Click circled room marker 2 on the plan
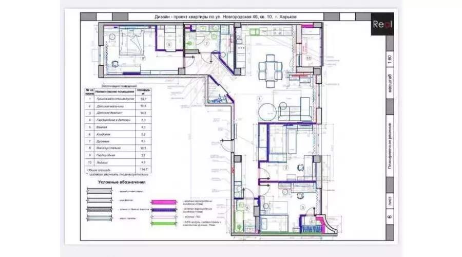This screenshot has width=462, height=257. 286,168
